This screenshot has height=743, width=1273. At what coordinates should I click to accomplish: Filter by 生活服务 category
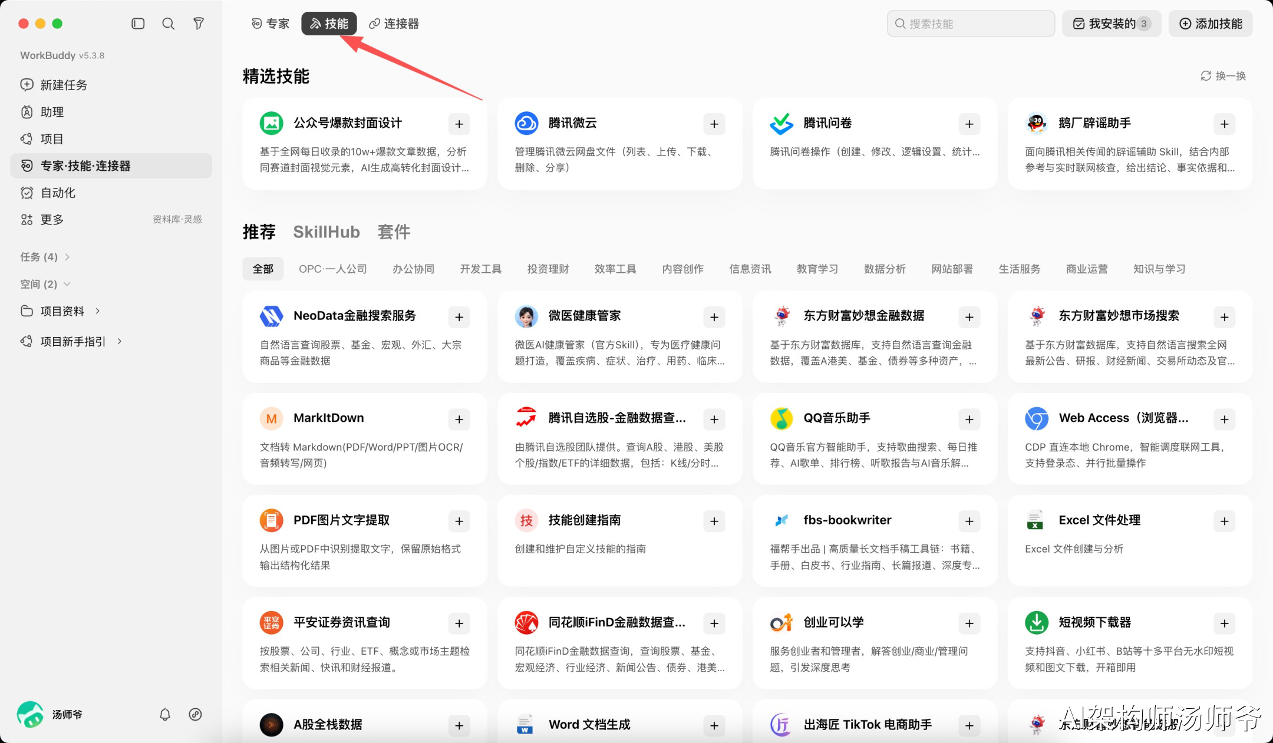point(1020,269)
